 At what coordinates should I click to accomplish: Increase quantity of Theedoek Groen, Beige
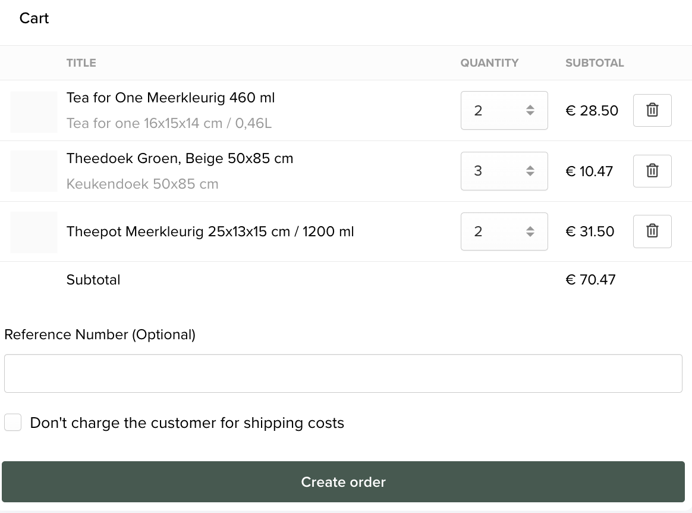(530, 167)
